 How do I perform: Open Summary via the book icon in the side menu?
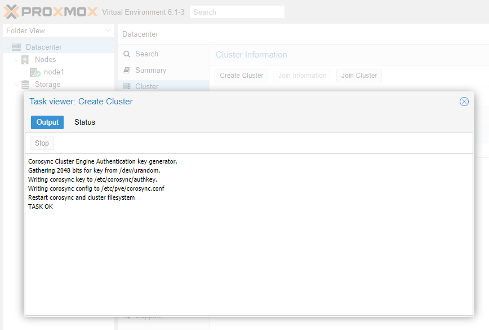[127, 71]
